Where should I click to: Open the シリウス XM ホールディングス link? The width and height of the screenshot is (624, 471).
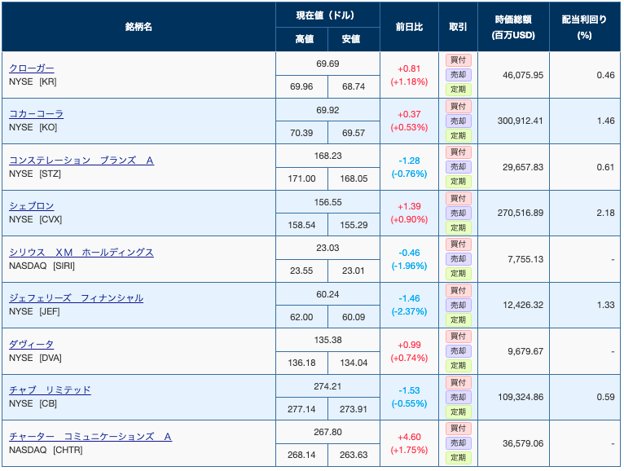tap(81, 253)
